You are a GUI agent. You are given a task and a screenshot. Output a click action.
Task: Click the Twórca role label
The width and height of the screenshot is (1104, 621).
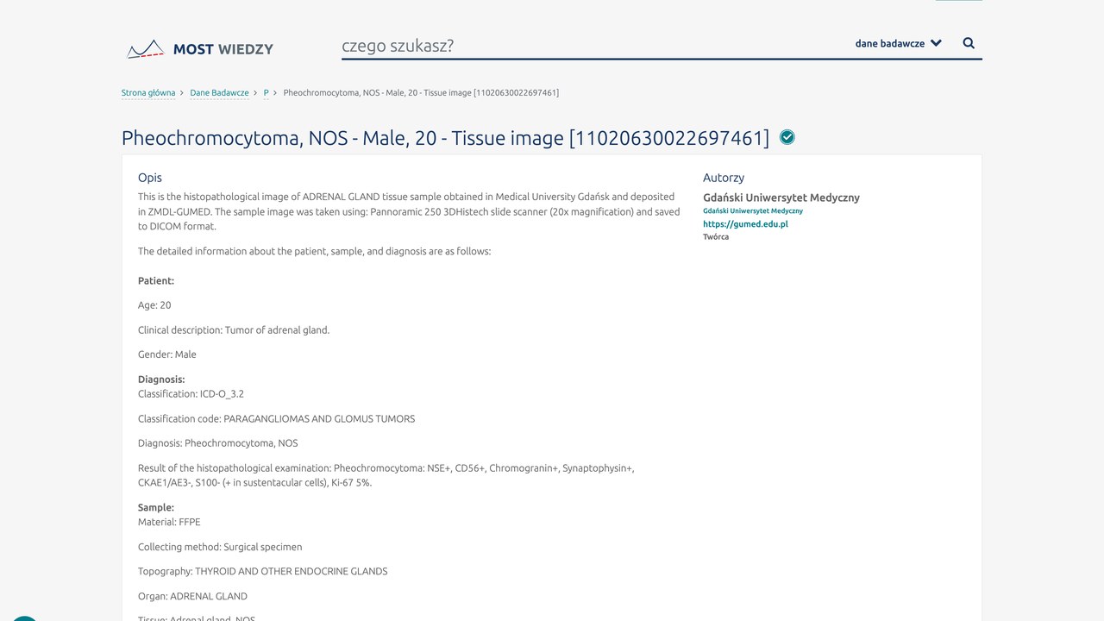point(716,237)
